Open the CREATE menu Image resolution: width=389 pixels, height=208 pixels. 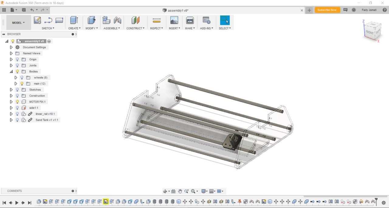pyautogui.click(x=74, y=28)
